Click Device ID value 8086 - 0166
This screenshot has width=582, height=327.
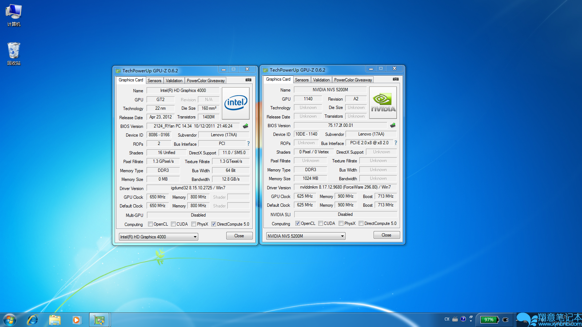(x=159, y=135)
